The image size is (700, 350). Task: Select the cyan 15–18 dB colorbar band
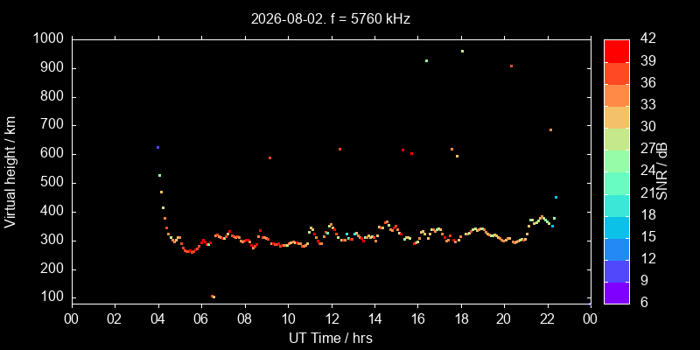tap(617, 227)
